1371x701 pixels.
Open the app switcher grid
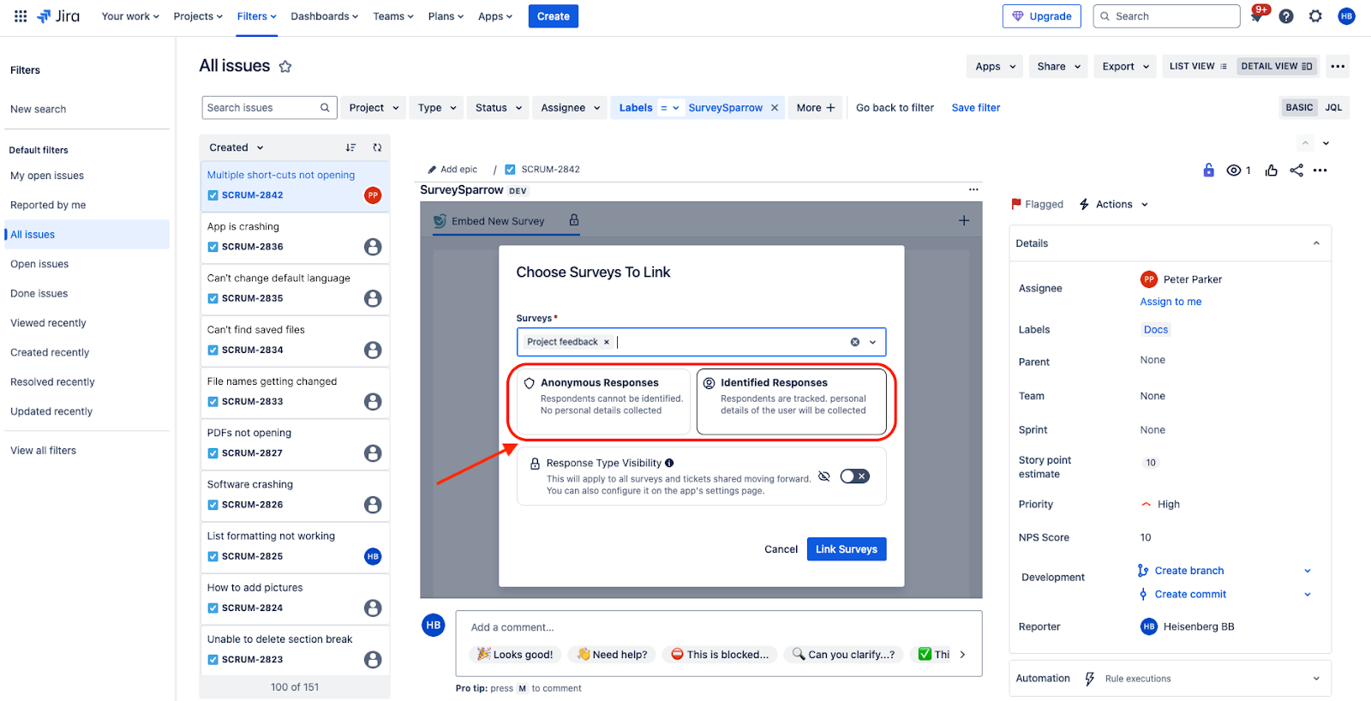point(21,16)
